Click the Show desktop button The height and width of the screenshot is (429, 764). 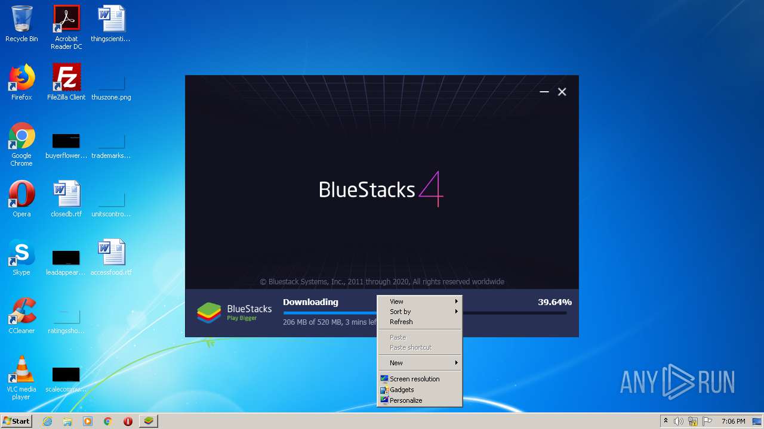(x=757, y=421)
